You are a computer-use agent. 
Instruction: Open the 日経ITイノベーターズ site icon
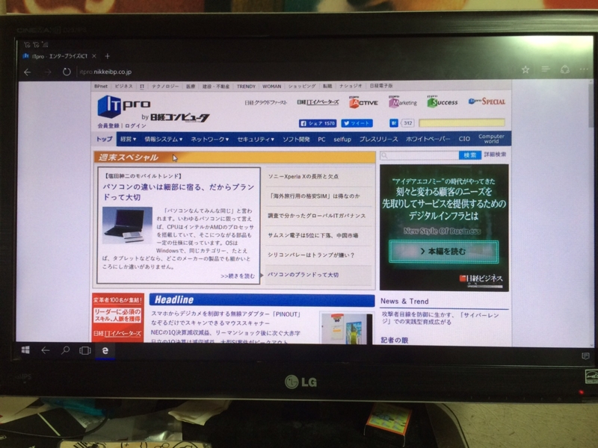coord(318,103)
